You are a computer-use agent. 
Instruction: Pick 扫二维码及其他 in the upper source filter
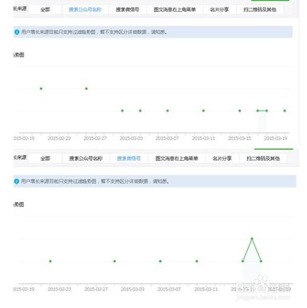(260, 9)
